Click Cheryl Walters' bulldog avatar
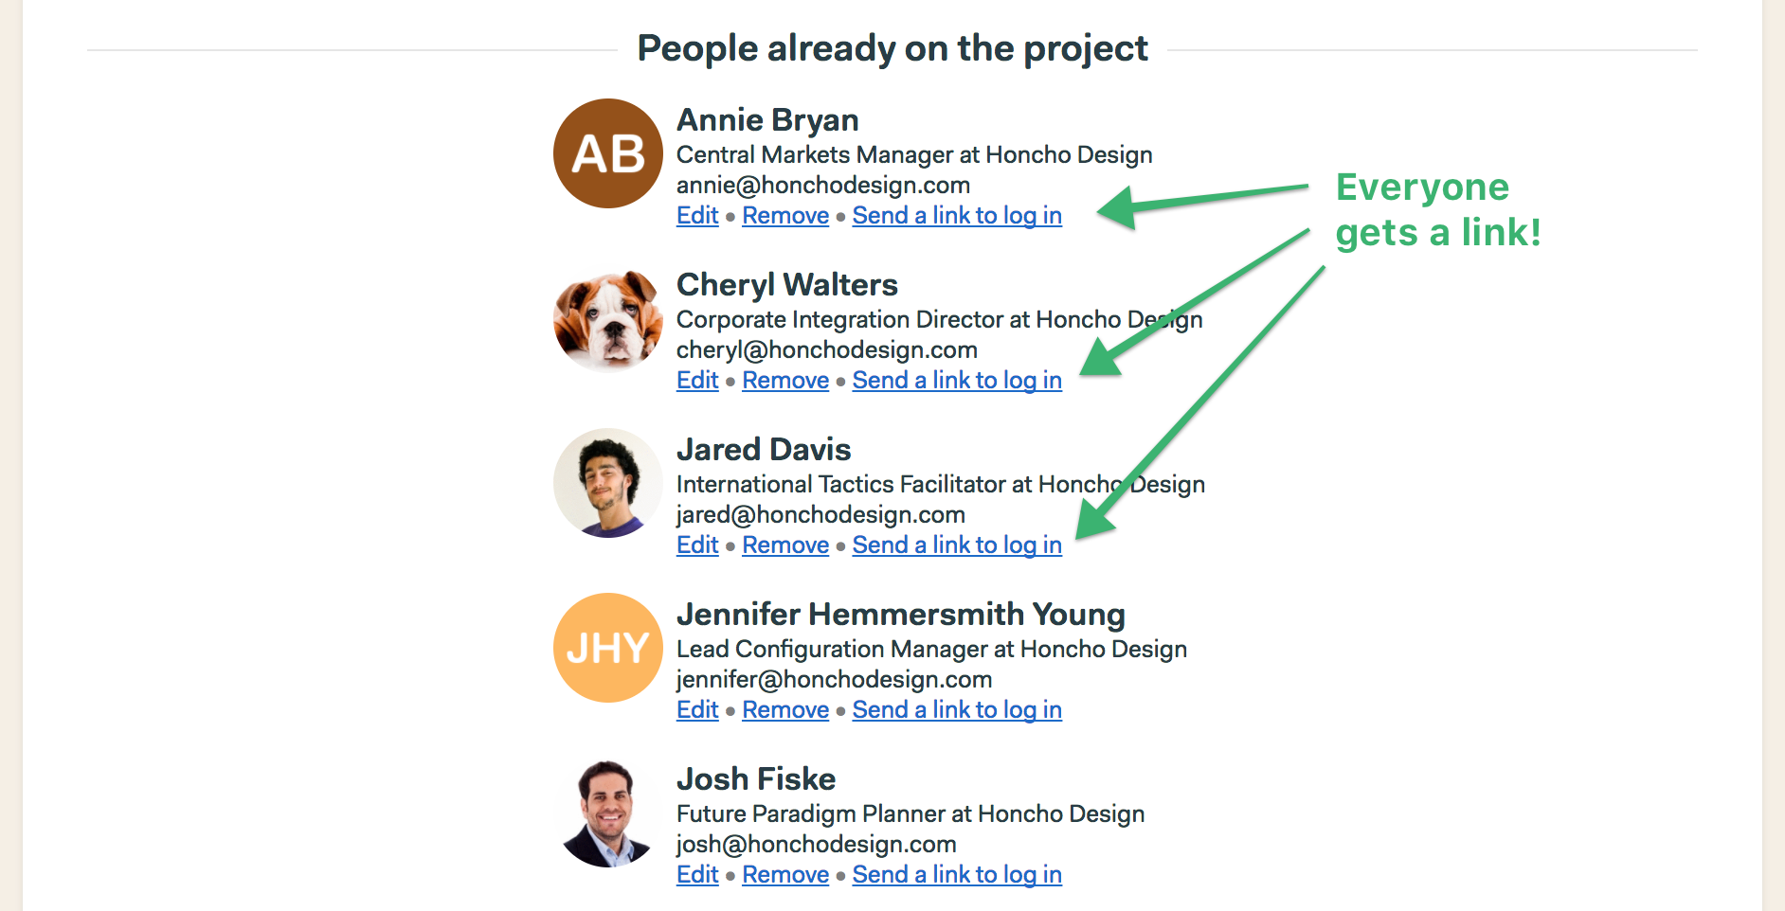1785x911 pixels. (x=608, y=318)
